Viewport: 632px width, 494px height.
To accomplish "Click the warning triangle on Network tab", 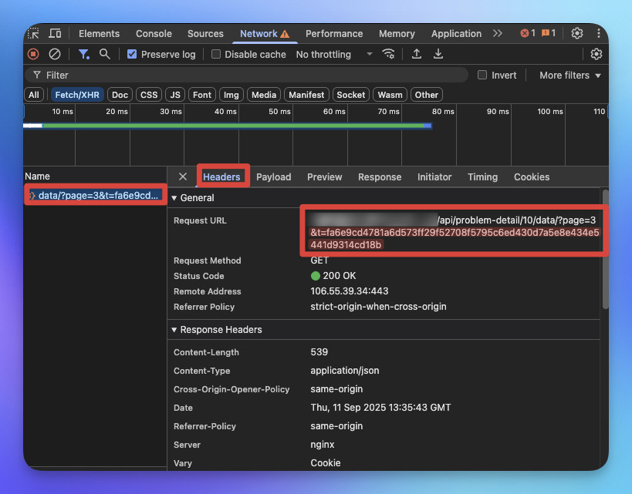I will pos(285,34).
